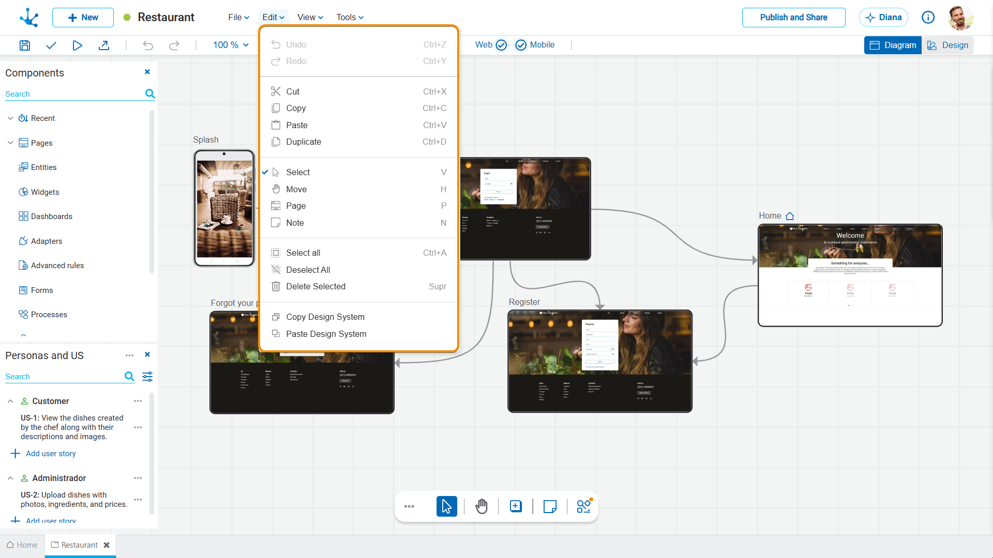The height and width of the screenshot is (558, 993).
Task: Click the Undo arrow in toolbar
Action: (x=148, y=45)
